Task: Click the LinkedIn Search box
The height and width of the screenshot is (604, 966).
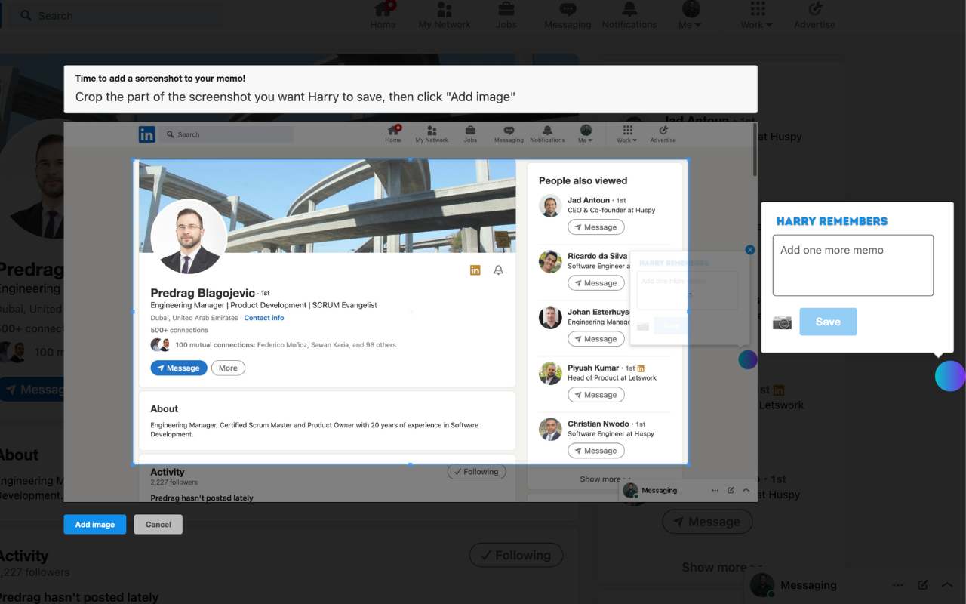Action: (x=117, y=15)
